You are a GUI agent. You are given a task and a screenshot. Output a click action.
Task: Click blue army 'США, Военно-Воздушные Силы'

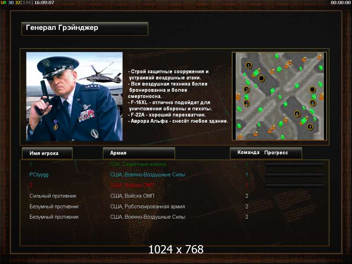[148, 175]
